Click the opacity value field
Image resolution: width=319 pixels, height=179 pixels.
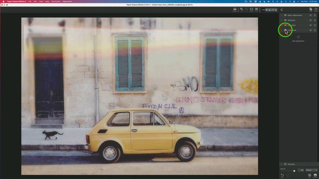tap(301, 170)
